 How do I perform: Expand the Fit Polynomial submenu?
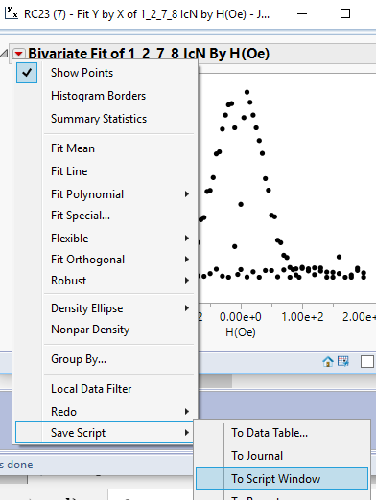coord(187,194)
